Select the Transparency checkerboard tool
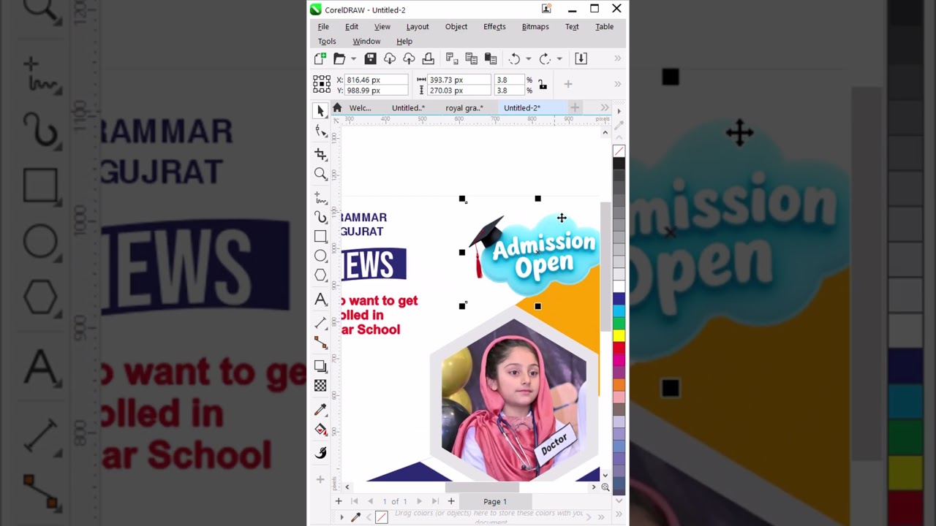The width and height of the screenshot is (936, 526). (x=320, y=385)
